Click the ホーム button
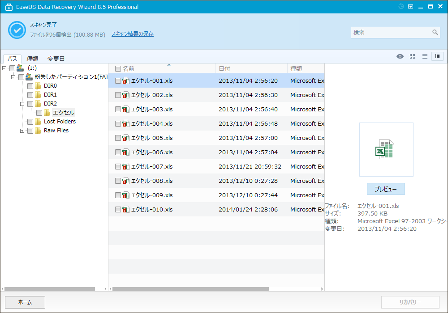 coord(25,302)
